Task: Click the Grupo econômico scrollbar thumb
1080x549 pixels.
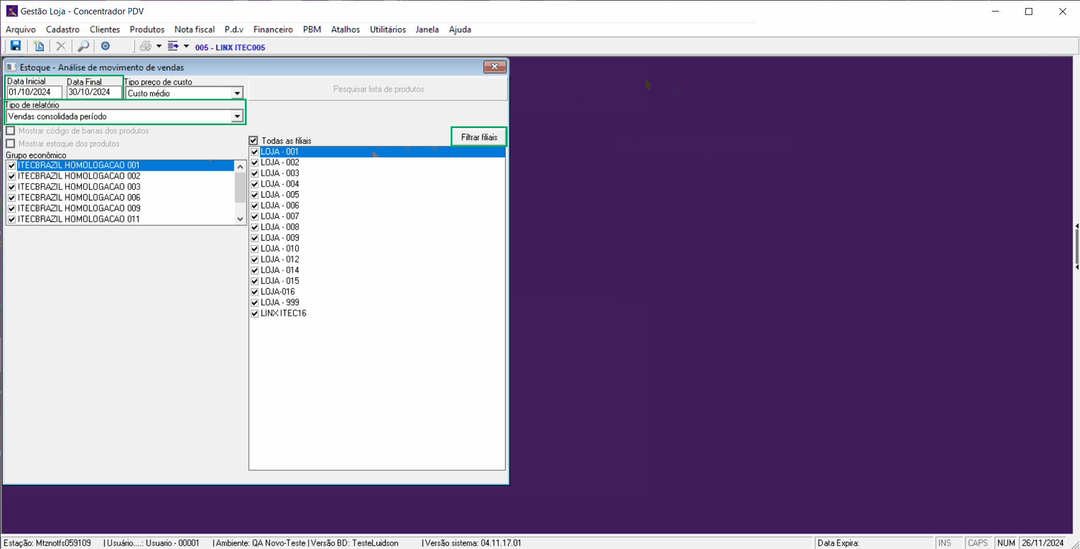Action: point(240,187)
